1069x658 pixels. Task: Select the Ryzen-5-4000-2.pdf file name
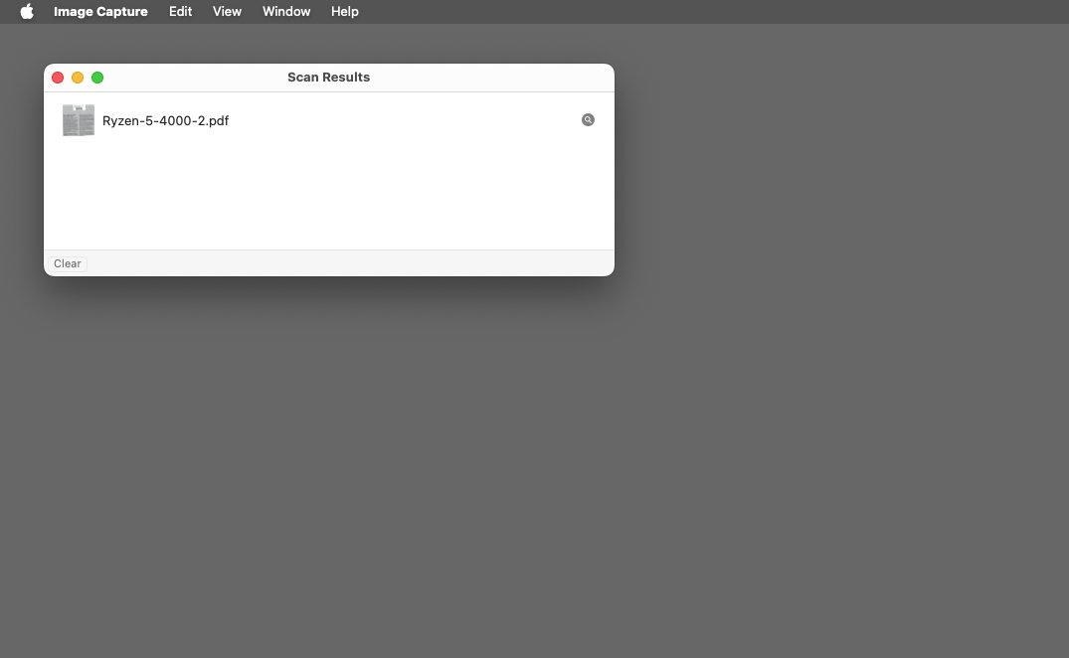coord(166,120)
